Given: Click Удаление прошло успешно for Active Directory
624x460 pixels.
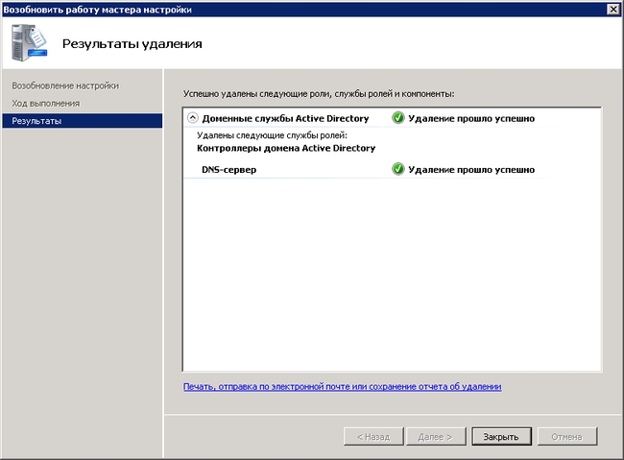Looking at the screenshot, I should pos(471,118).
